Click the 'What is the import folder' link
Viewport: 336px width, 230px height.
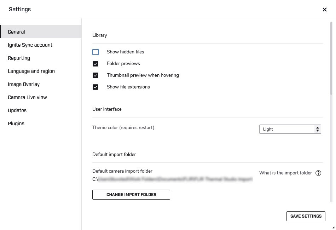point(285,173)
